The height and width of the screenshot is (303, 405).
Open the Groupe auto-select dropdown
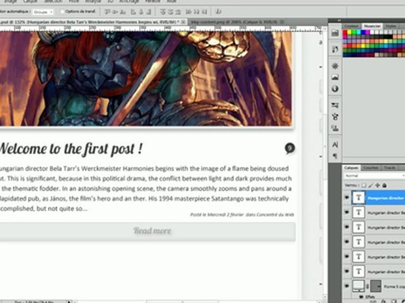point(43,12)
